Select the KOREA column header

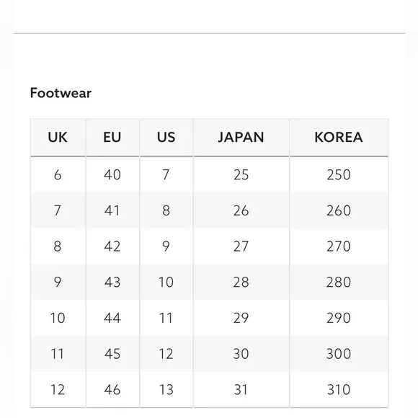pyautogui.click(x=339, y=138)
